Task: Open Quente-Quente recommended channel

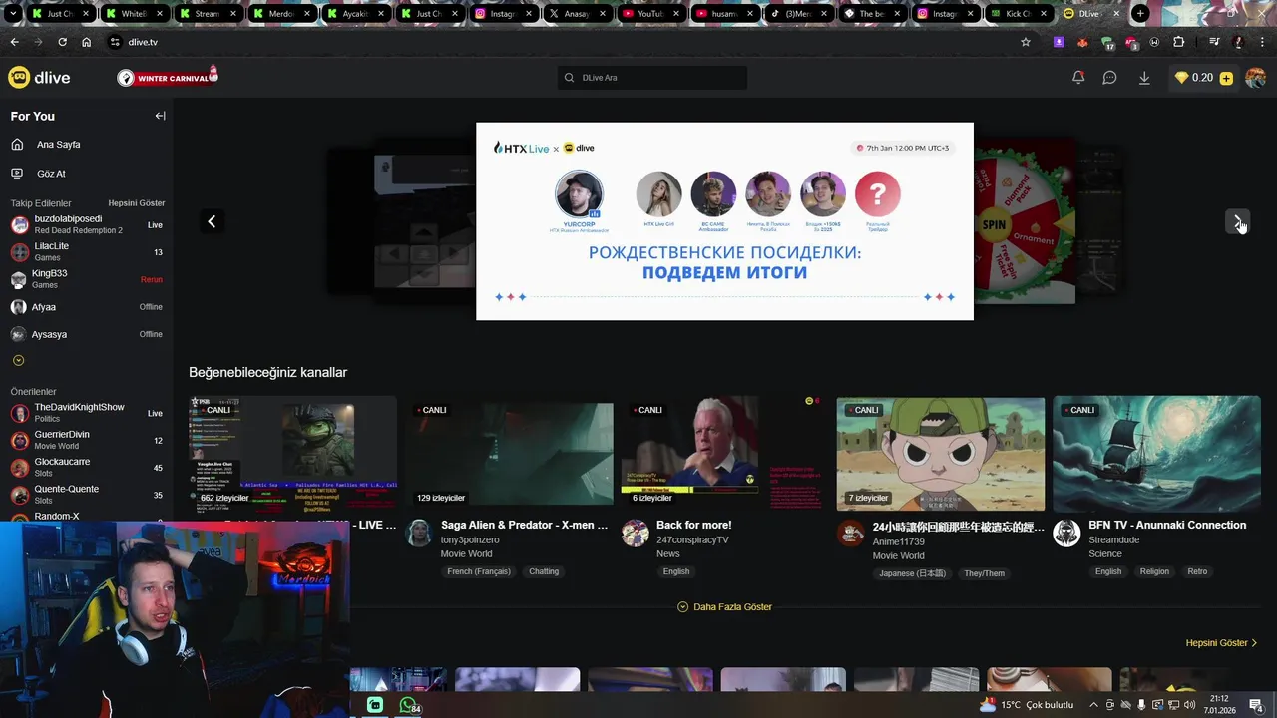Action: (x=86, y=495)
